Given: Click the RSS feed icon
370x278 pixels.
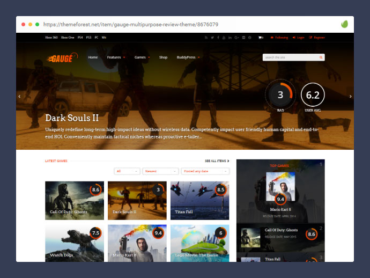Looking at the screenshot, I should (x=206, y=38).
